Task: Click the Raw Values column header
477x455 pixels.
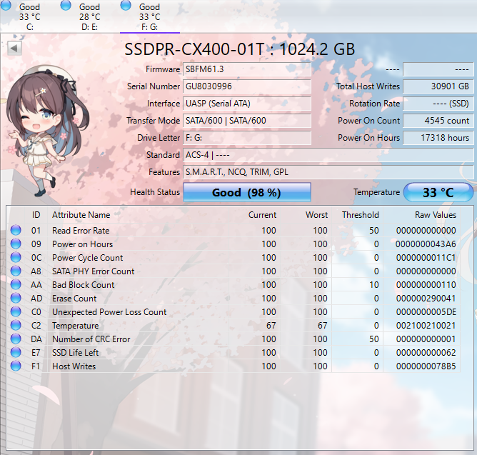Action: tap(436, 215)
